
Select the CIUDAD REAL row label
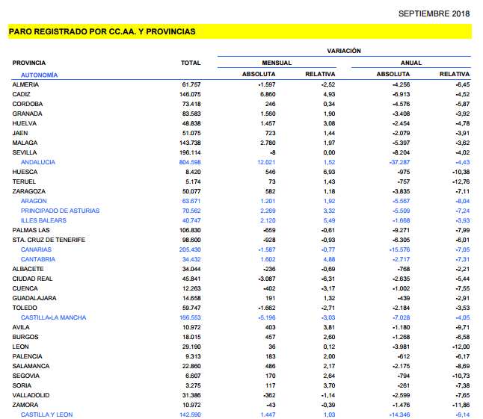(x=32, y=279)
